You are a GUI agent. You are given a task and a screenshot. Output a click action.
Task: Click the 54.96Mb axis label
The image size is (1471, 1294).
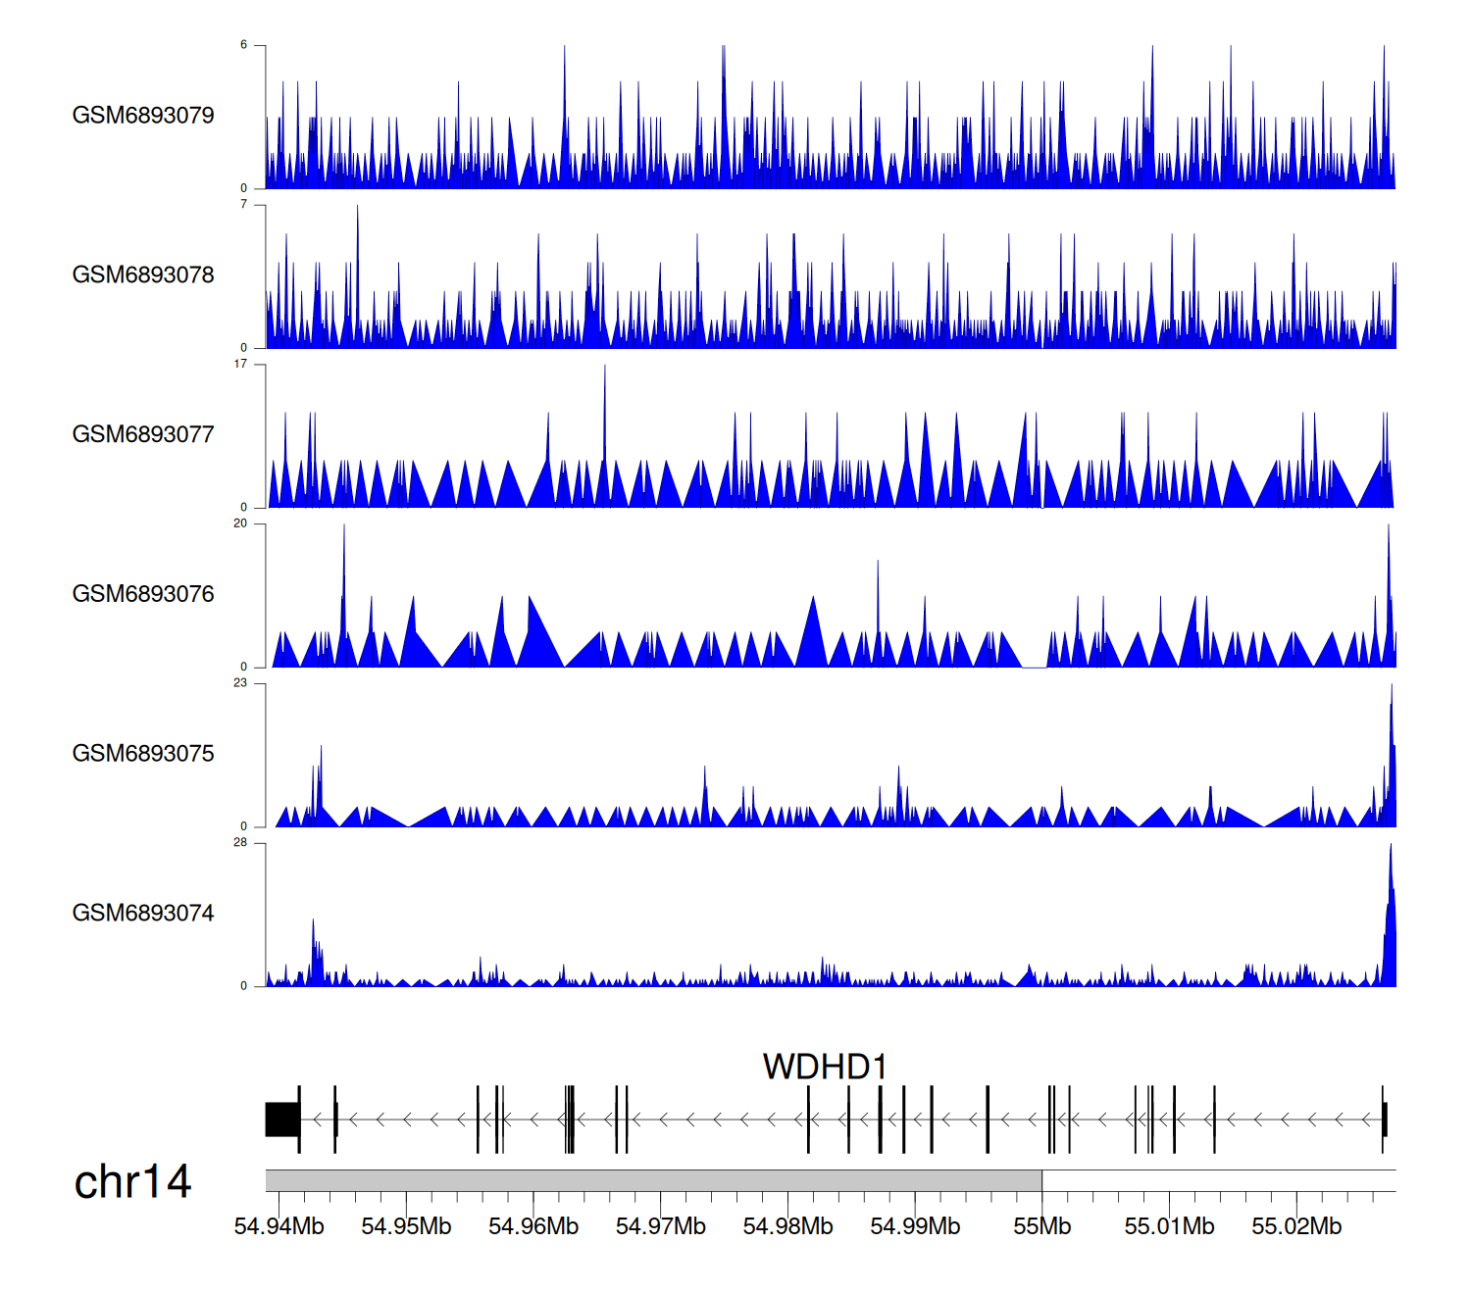(533, 1226)
